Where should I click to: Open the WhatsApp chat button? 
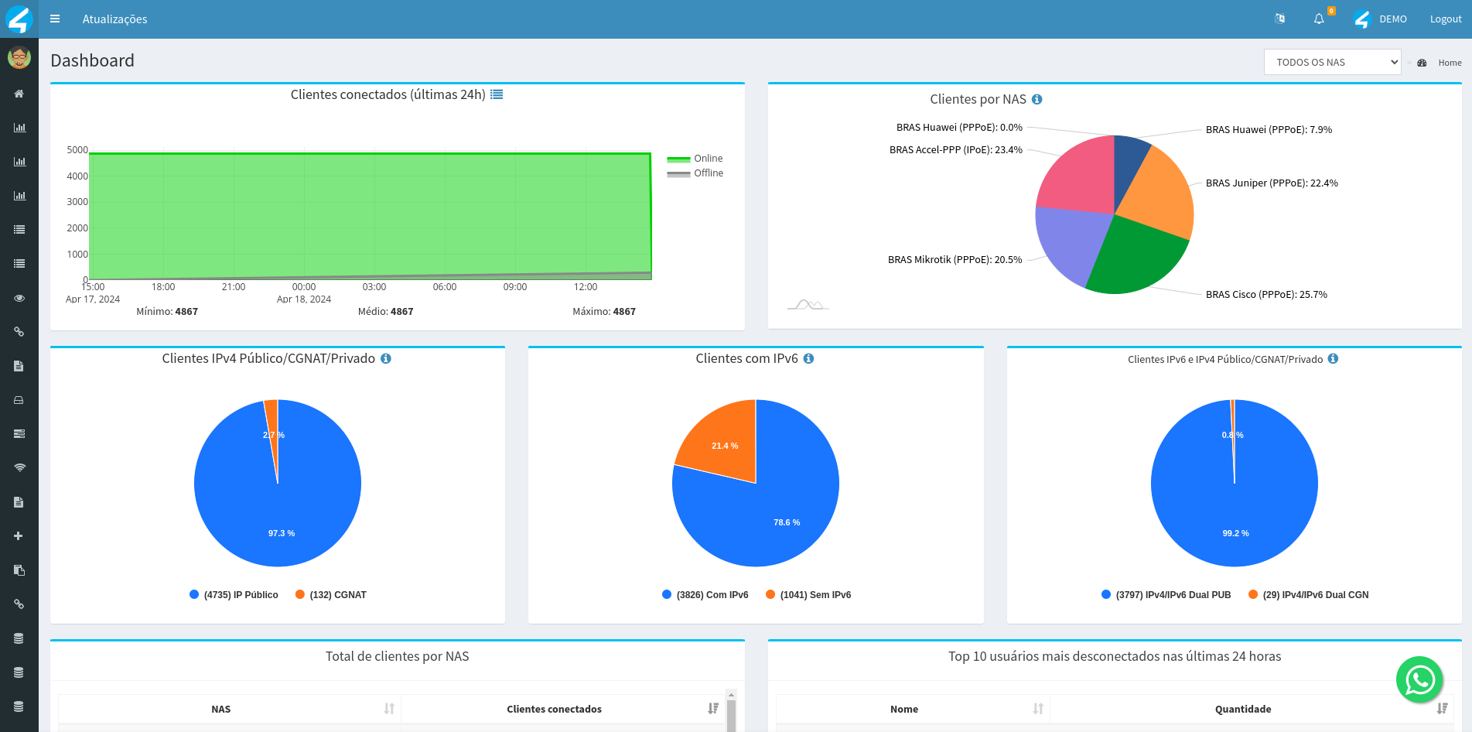(1419, 679)
